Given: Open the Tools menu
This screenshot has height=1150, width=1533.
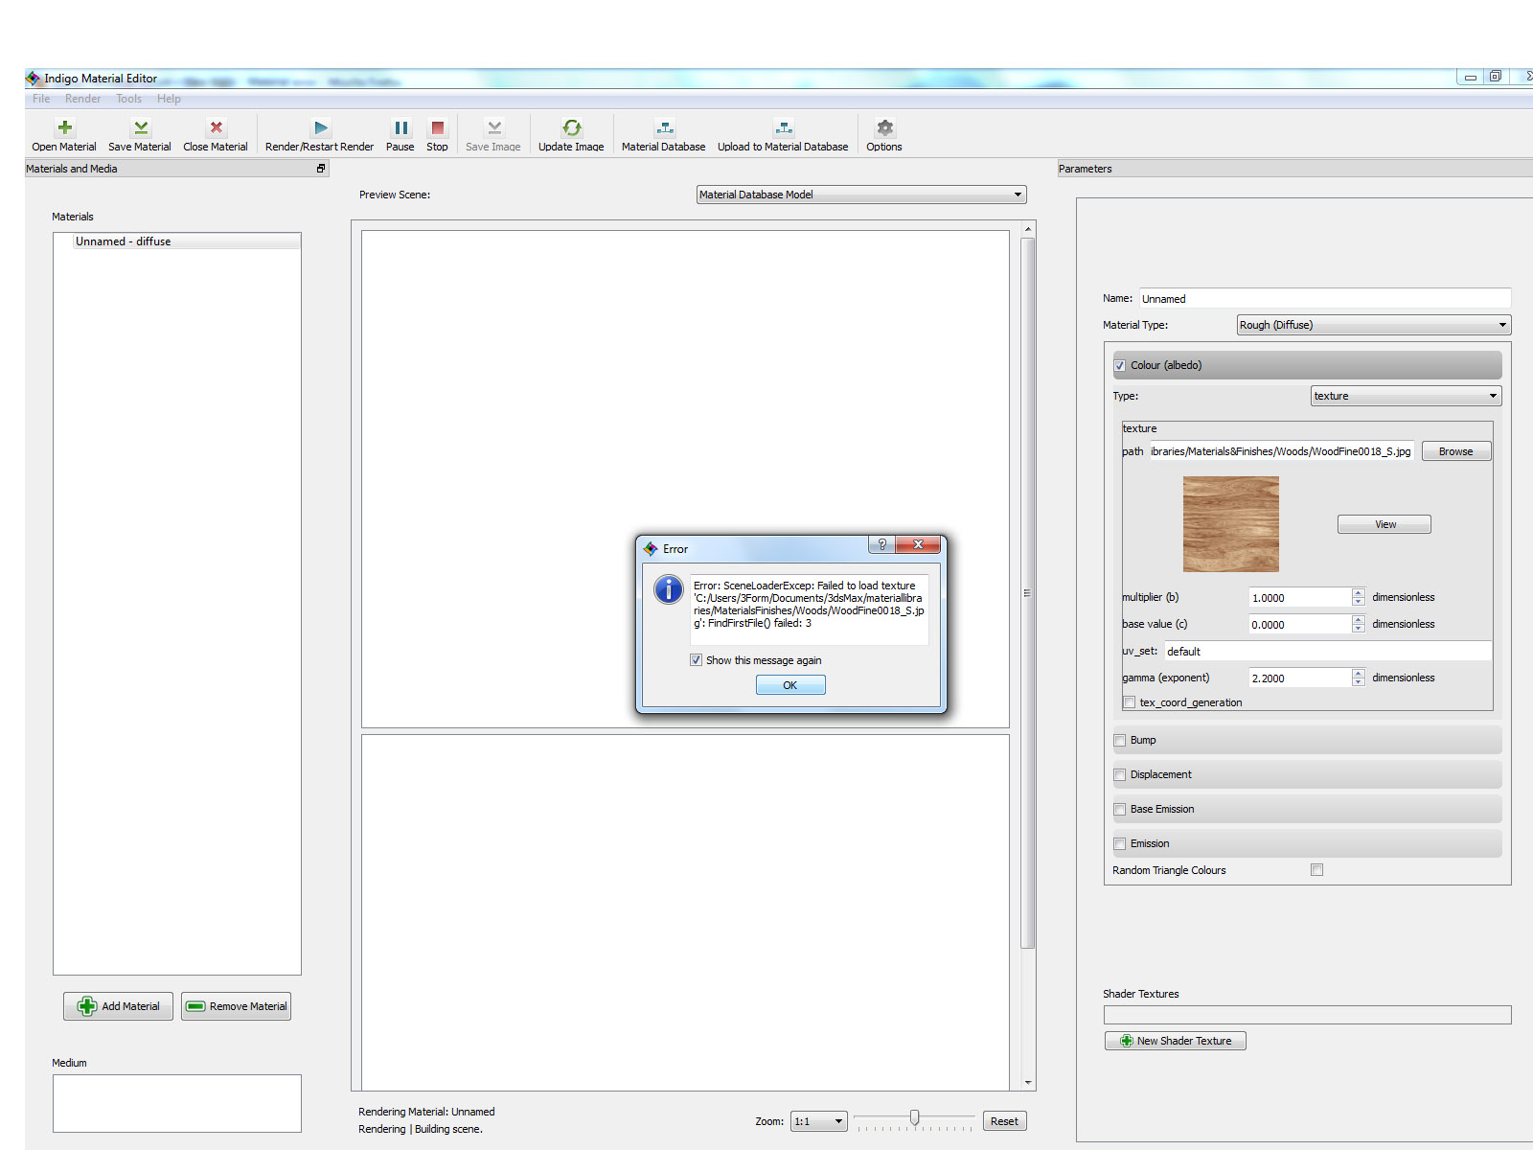Looking at the screenshot, I should (128, 99).
